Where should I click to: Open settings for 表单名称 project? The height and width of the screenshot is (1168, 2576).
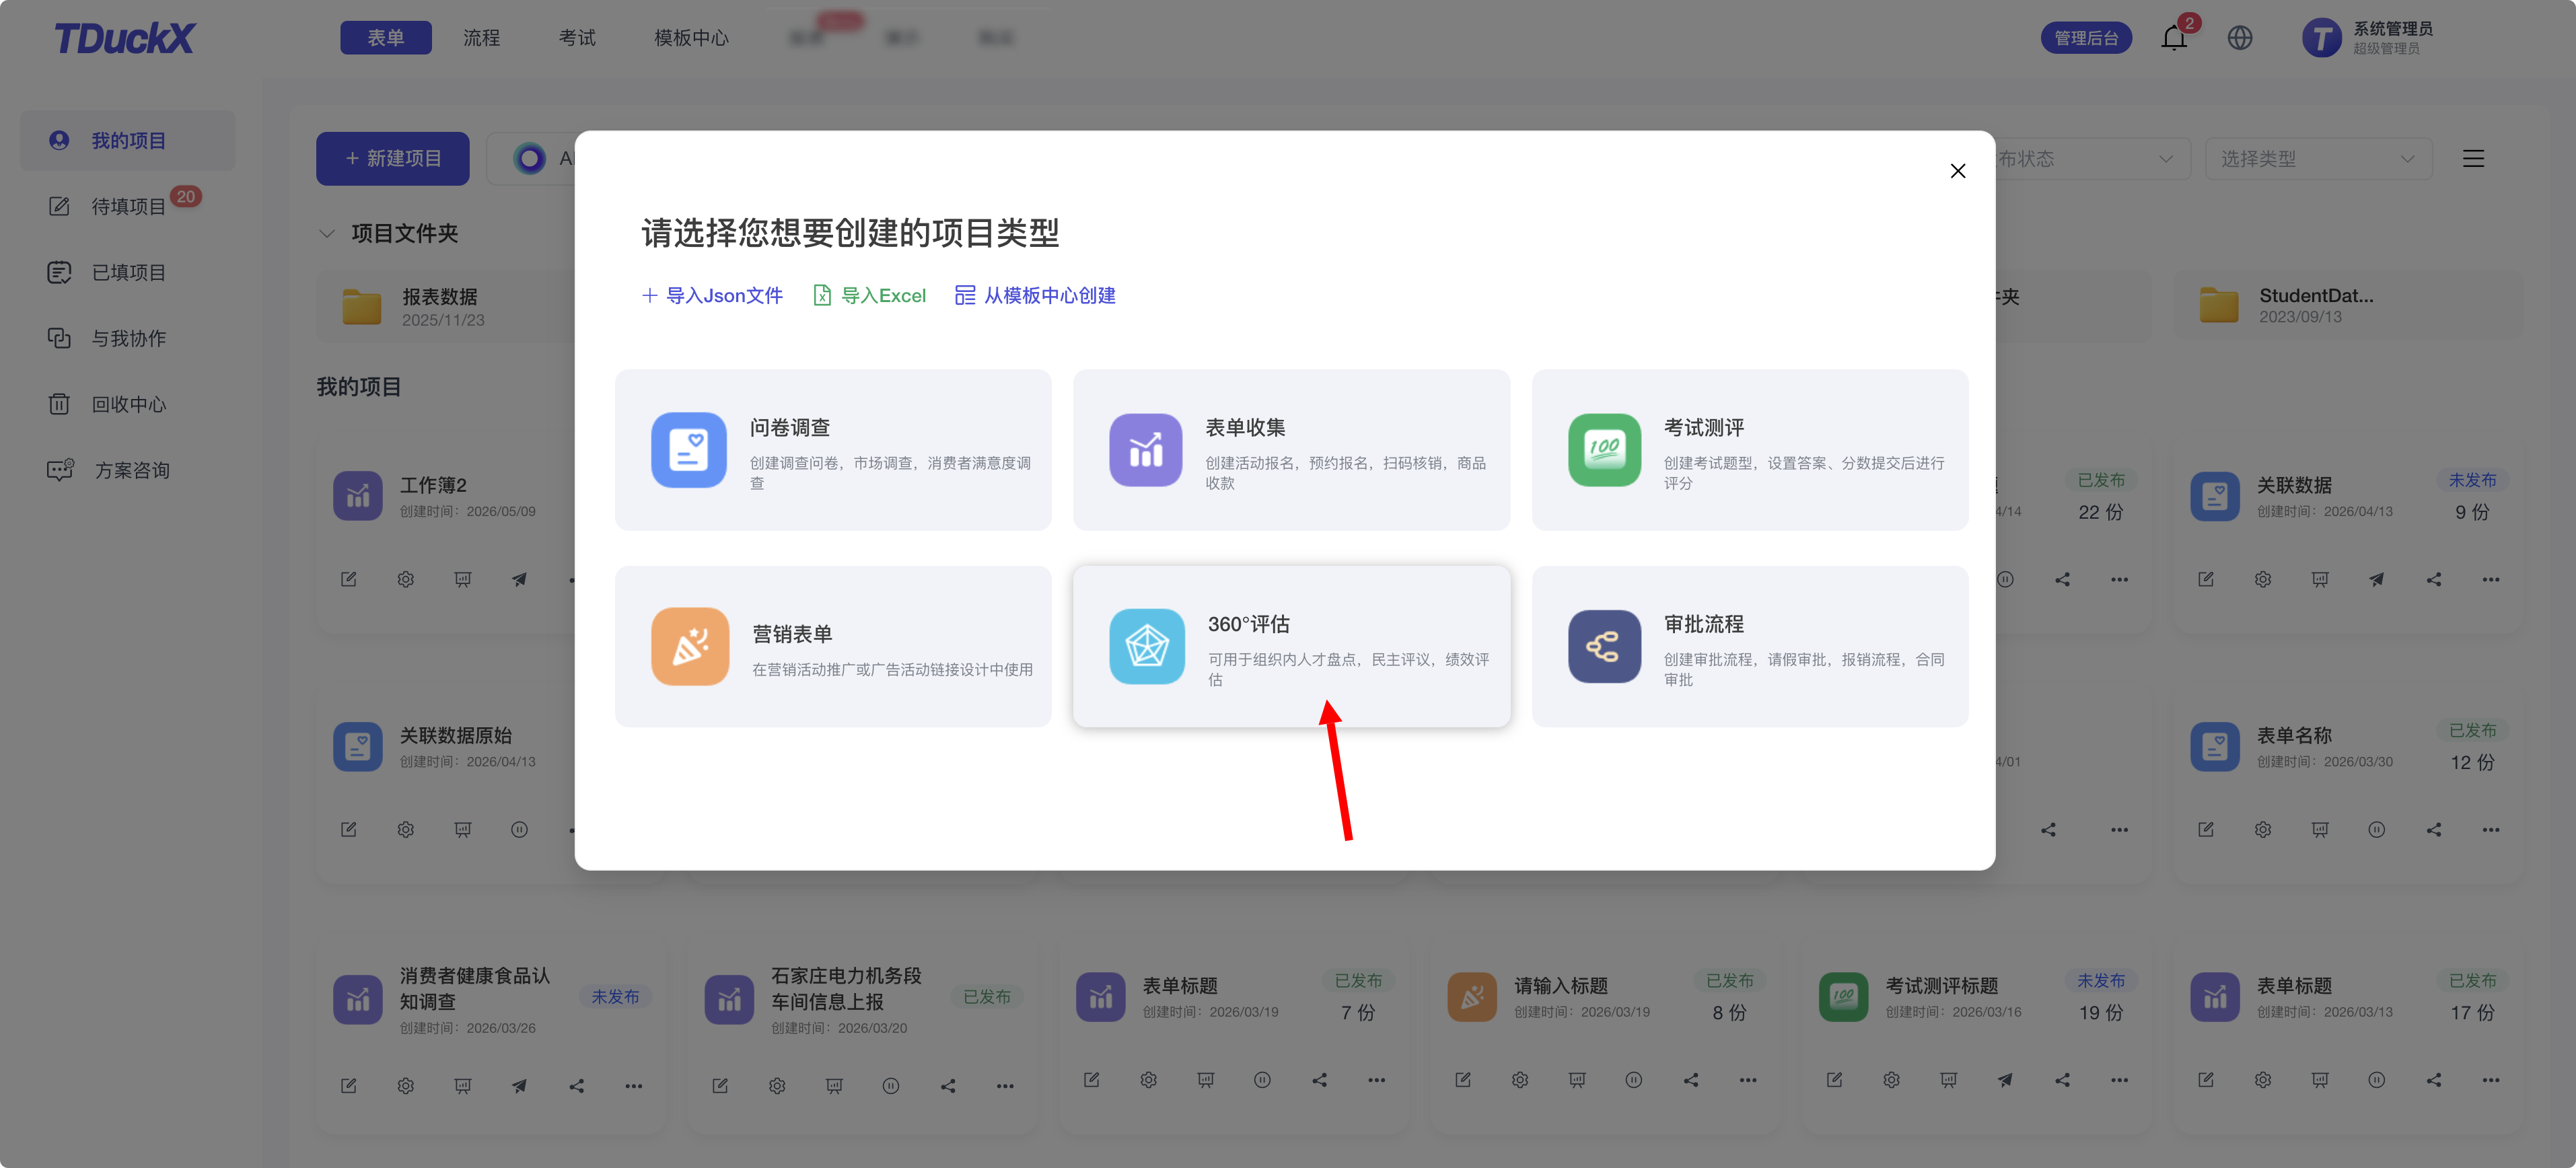click(2262, 830)
